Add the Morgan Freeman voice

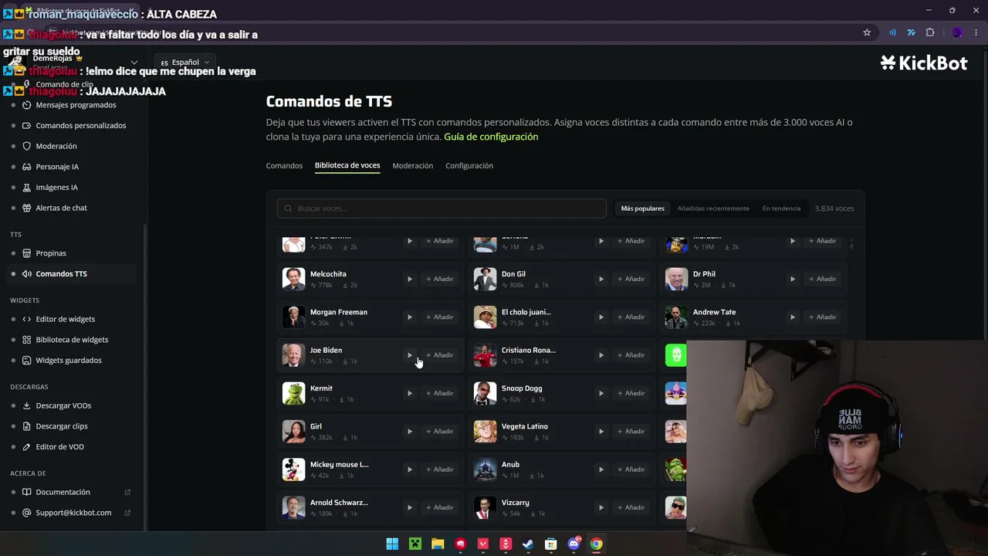[440, 317]
